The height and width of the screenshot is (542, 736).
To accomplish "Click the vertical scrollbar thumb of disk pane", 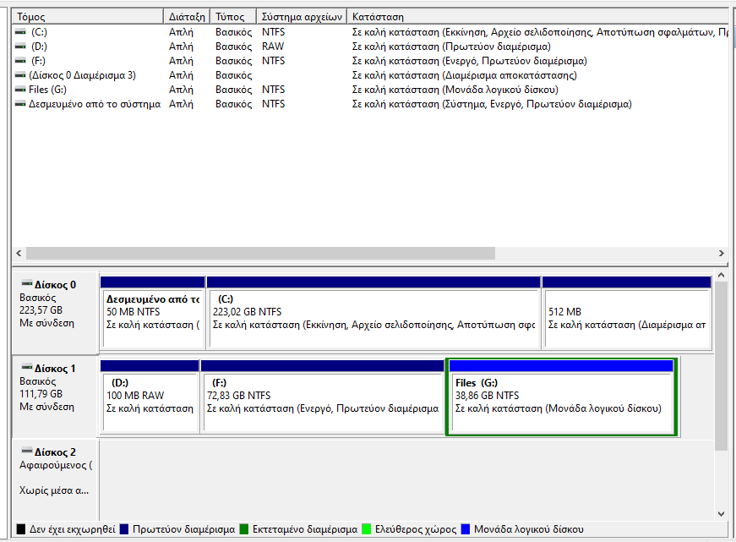I will click(722, 366).
